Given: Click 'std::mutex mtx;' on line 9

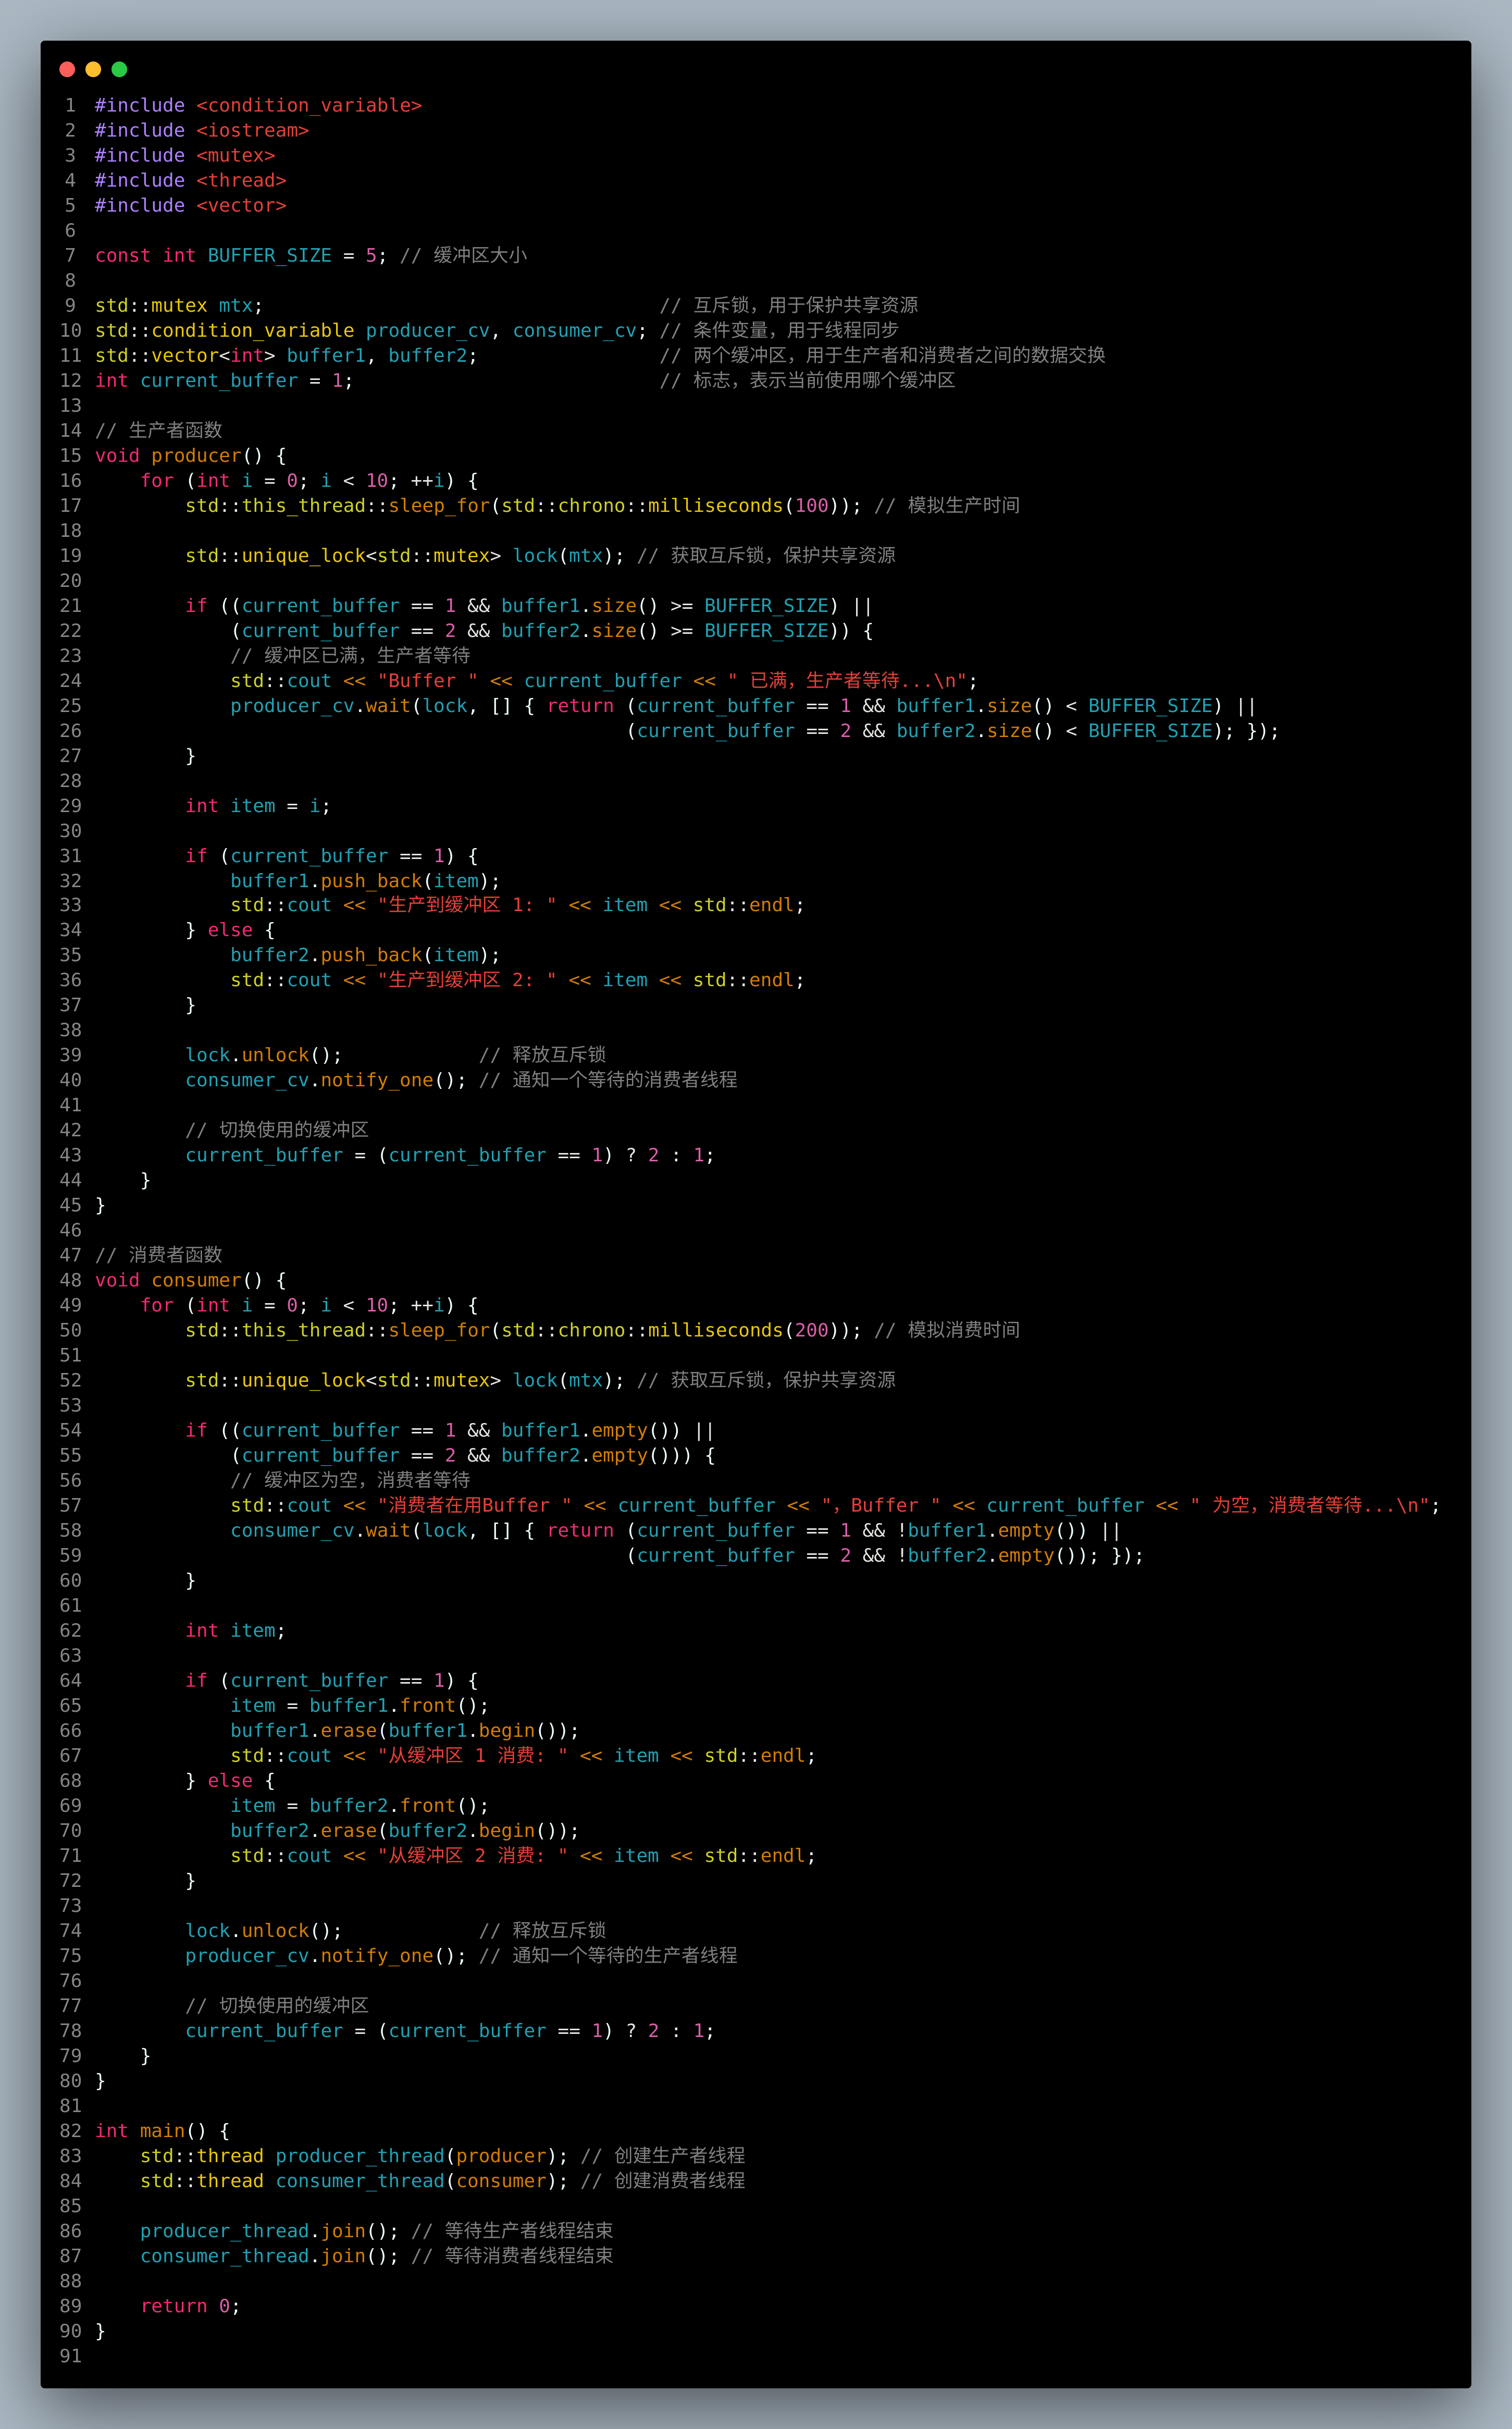Looking at the screenshot, I should click(179, 305).
